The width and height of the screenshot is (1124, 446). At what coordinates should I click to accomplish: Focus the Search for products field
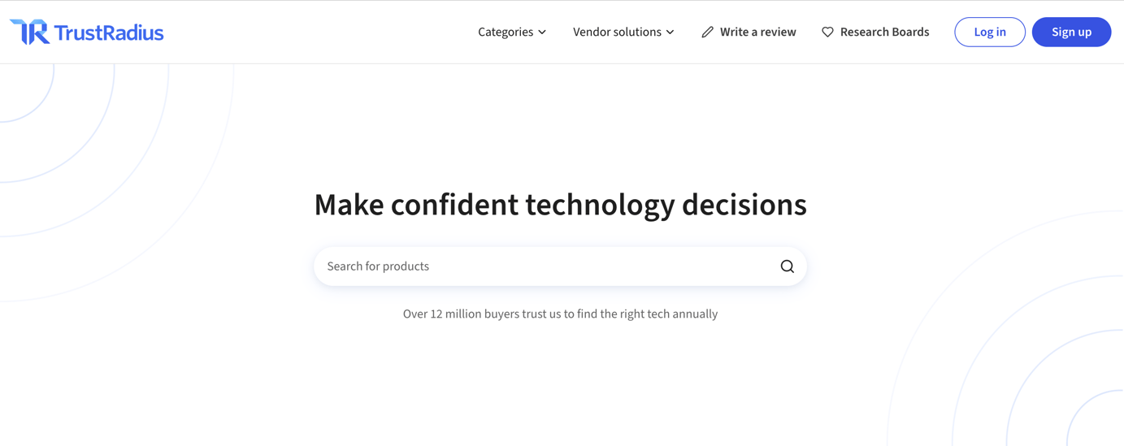(560, 266)
